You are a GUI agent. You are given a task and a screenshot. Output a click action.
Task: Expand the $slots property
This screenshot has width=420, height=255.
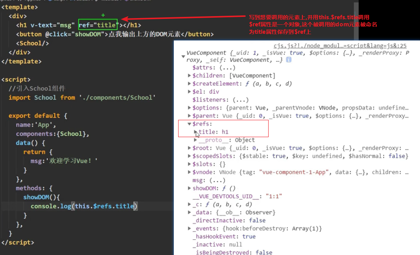(x=189, y=164)
